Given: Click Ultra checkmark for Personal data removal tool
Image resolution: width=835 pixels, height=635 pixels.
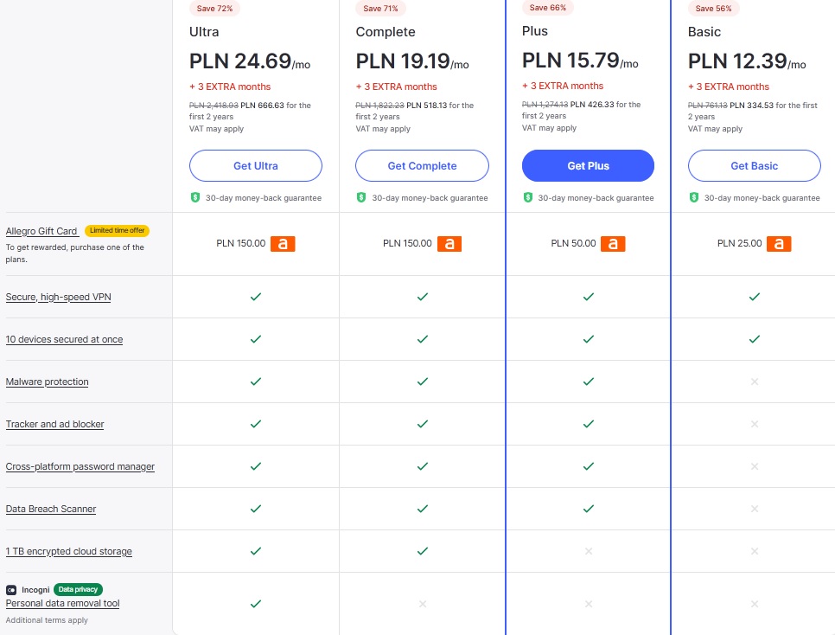Looking at the screenshot, I should pyautogui.click(x=256, y=604).
